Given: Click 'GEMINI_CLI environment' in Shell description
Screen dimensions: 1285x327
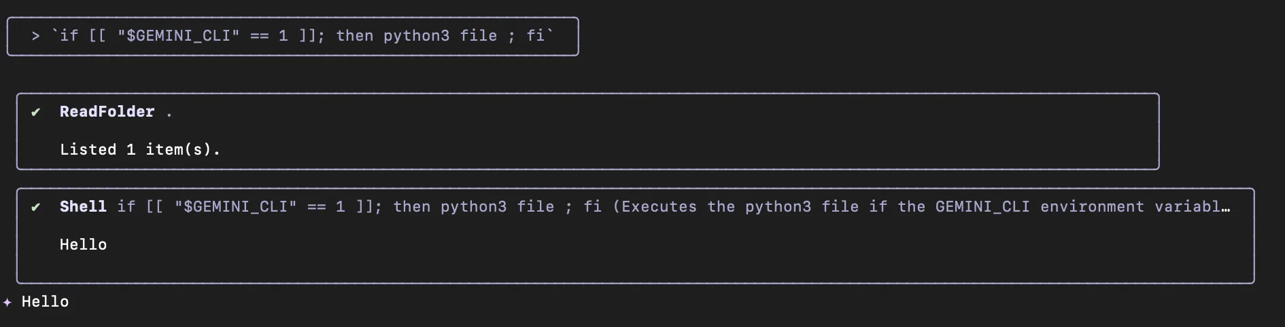Looking at the screenshot, I should (x=1039, y=207).
